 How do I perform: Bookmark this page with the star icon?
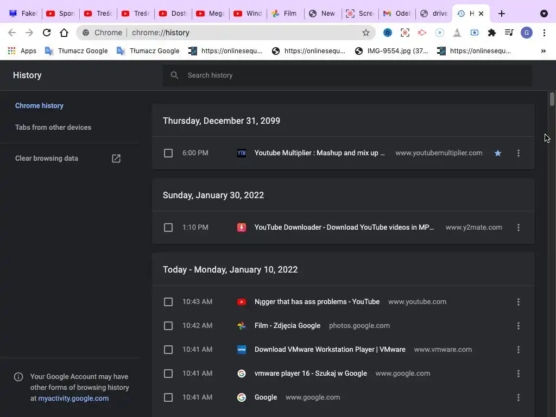[x=366, y=33]
